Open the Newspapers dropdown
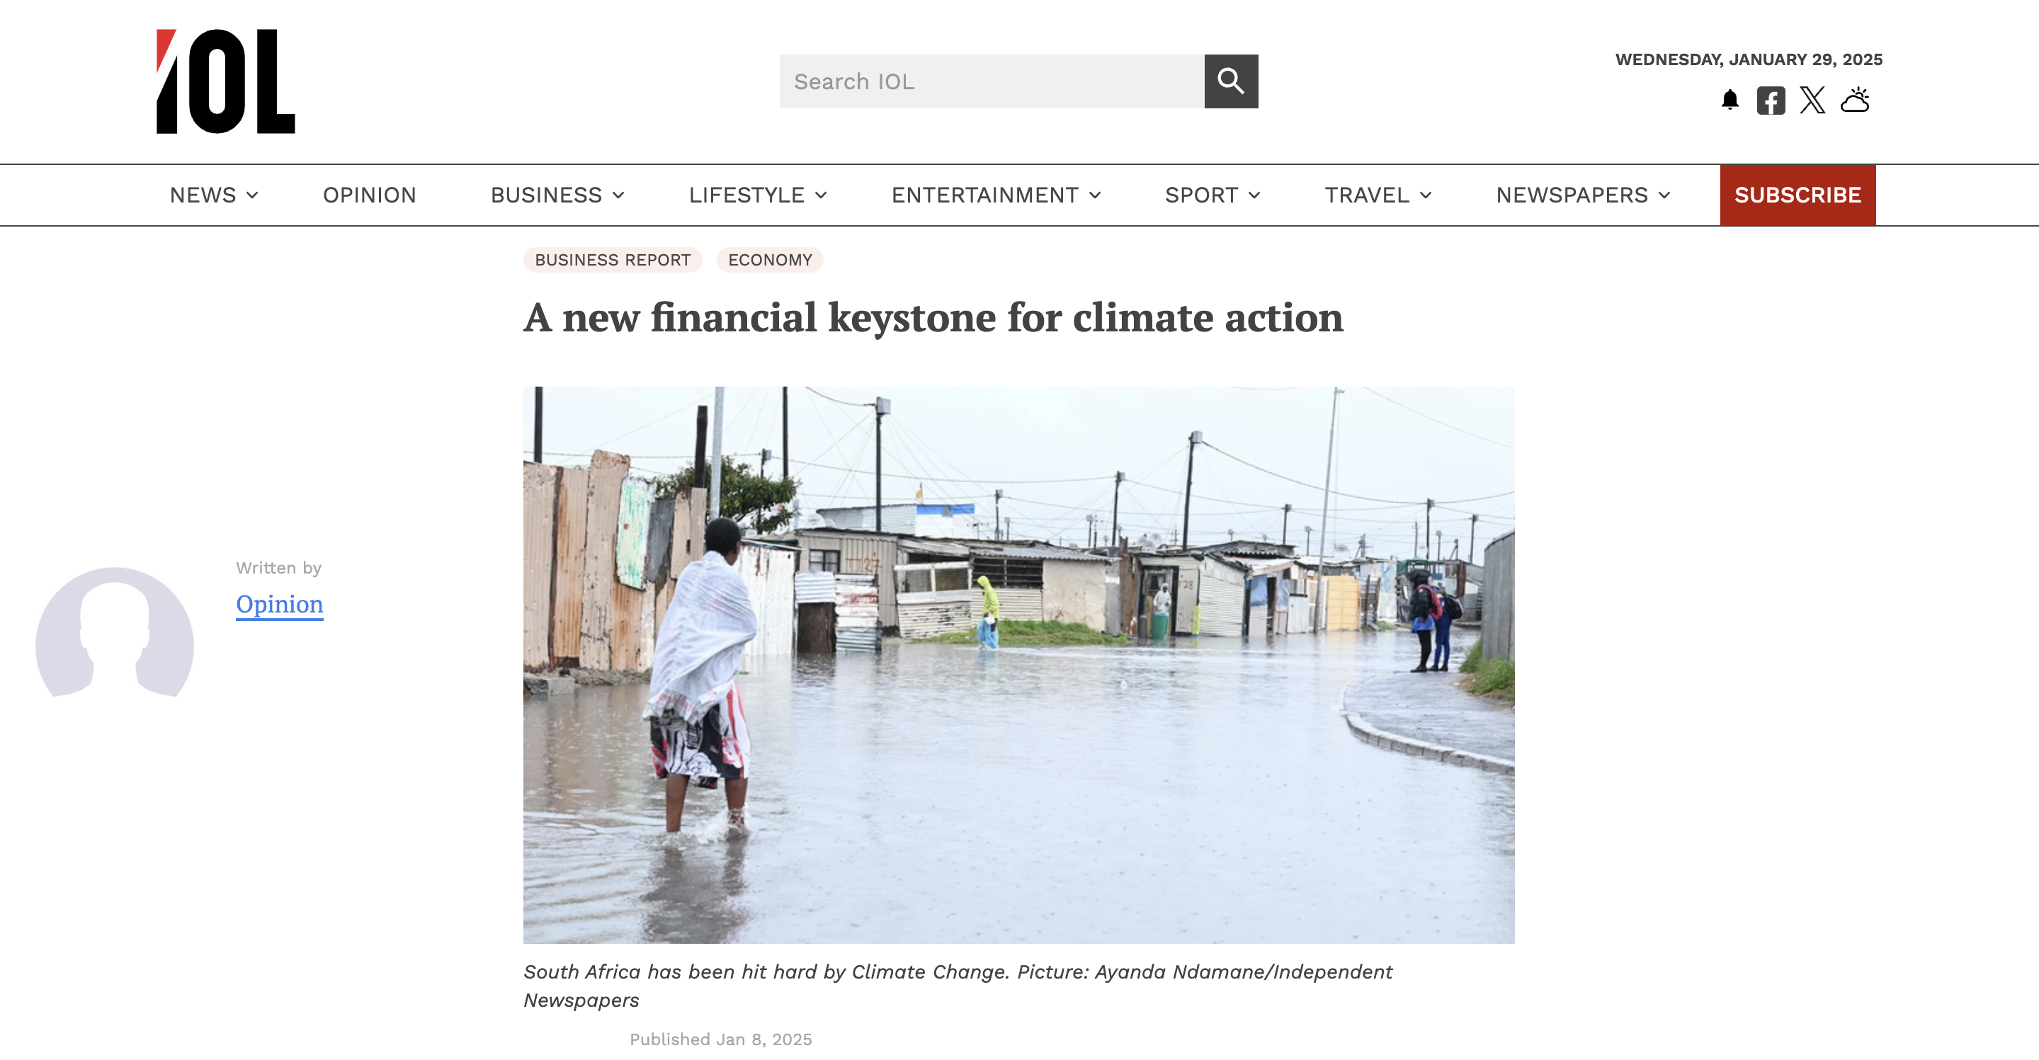 pos(1583,195)
